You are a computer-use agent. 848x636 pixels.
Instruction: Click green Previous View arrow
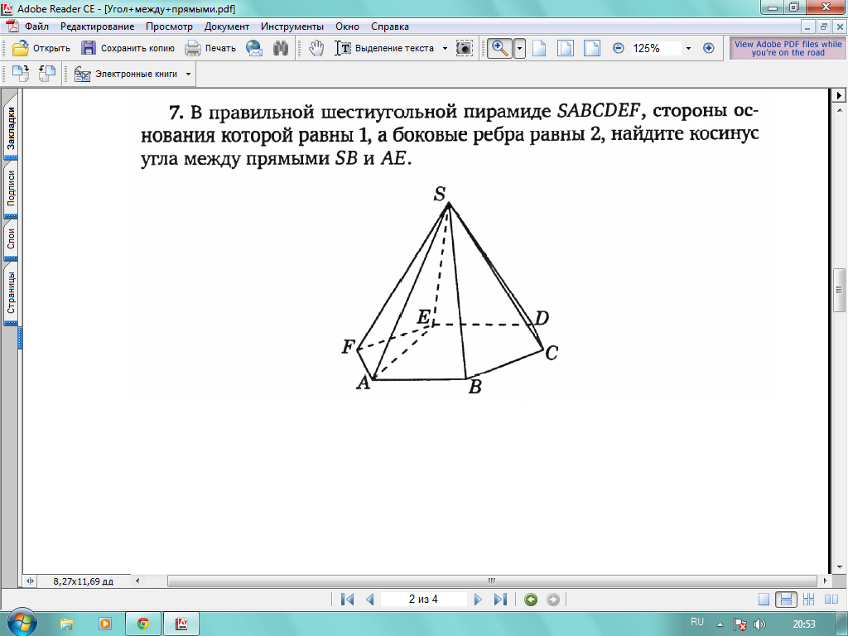click(531, 600)
